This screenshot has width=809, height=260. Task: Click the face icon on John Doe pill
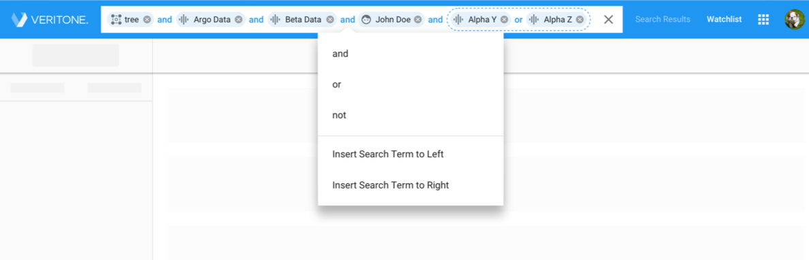pyautogui.click(x=366, y=20)
